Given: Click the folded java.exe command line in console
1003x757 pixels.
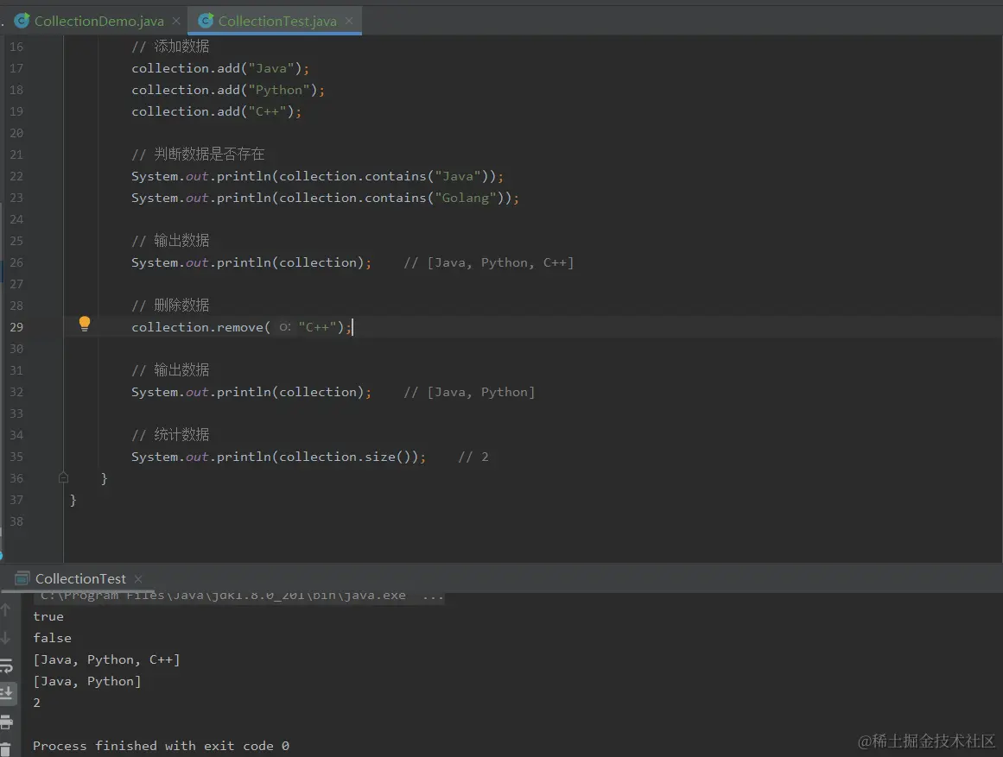Looking at the screenshot, I should coord(242,596).
